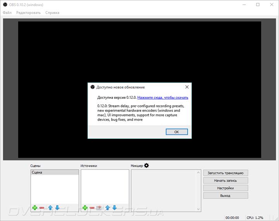Click Запустить трансляцию button
This screenshot has width=279, height=221.
pos(226,173)
